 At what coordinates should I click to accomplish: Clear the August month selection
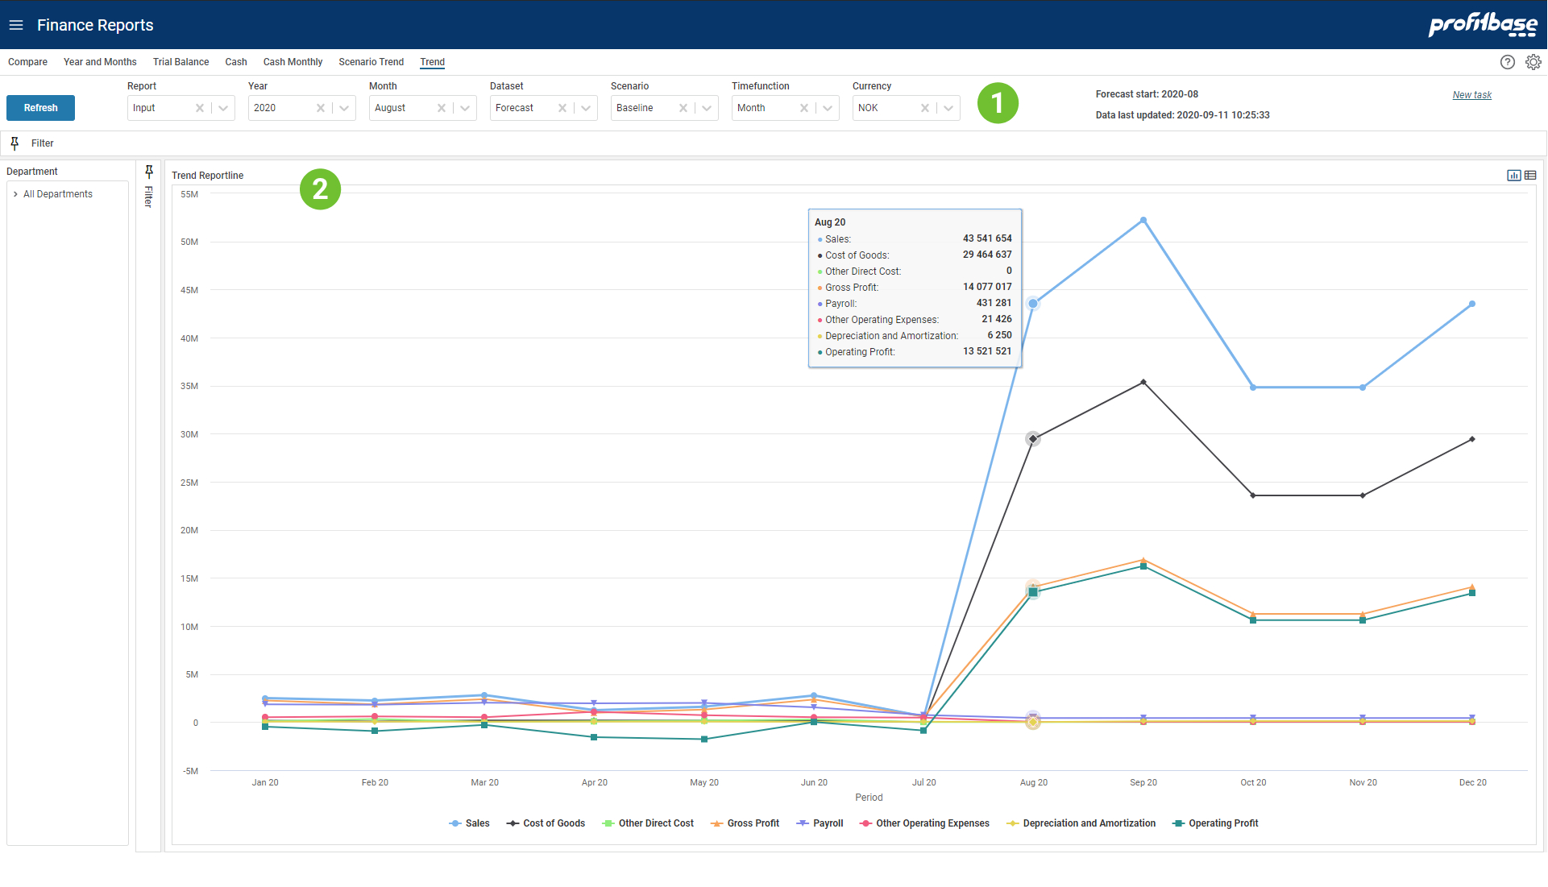tap(441, 107)
